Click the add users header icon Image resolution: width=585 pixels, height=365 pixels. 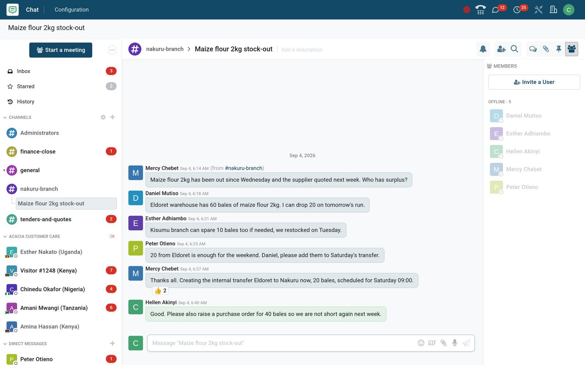click(501, 49)
